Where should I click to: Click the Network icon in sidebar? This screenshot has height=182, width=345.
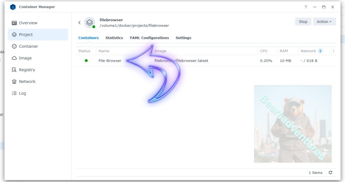14,82
